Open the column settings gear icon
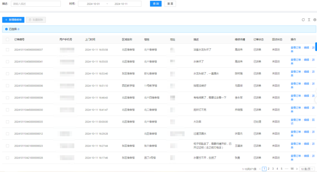 pyautogui.click(x=315, y=20)
